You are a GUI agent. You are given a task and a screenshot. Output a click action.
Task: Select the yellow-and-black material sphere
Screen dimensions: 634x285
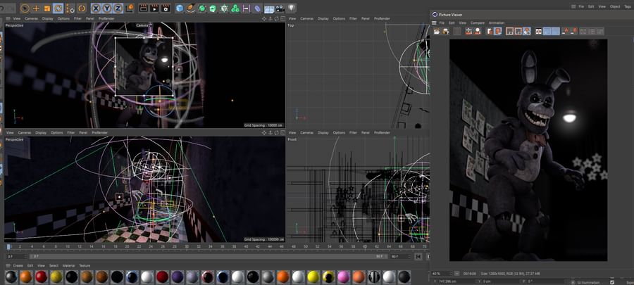(x=328, y=277)
